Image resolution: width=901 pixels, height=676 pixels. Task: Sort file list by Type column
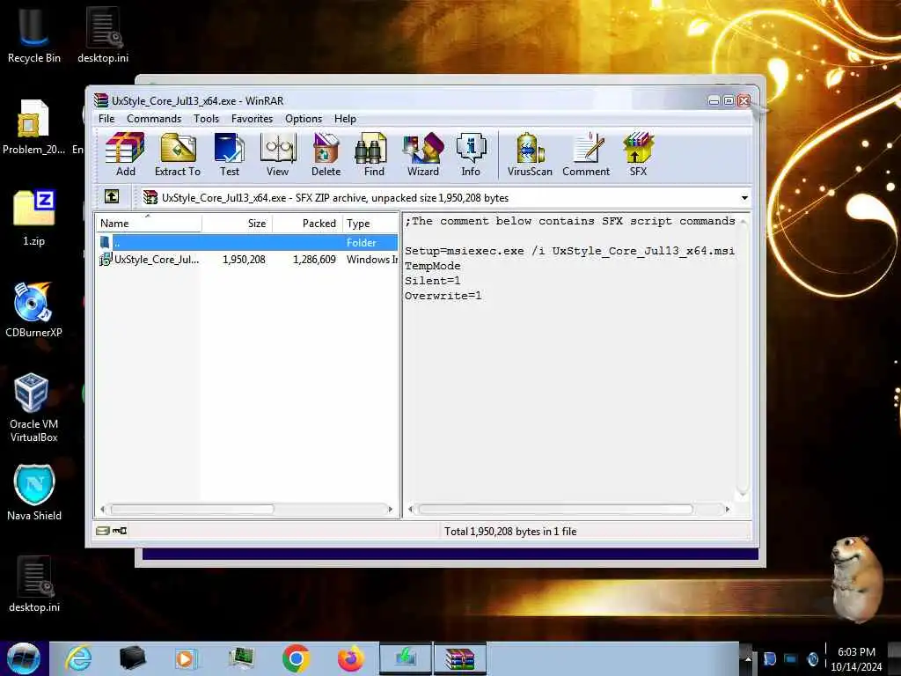[370, 223]
